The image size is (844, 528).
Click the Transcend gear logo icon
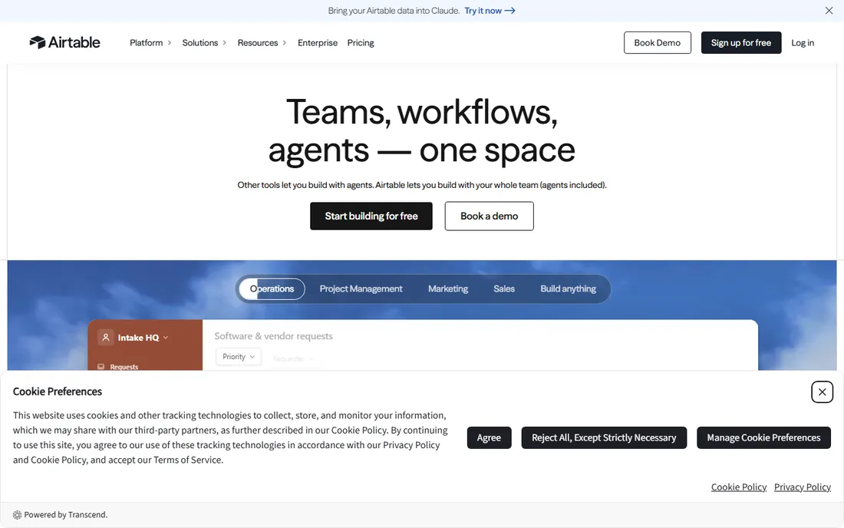(x=17, y=515)
